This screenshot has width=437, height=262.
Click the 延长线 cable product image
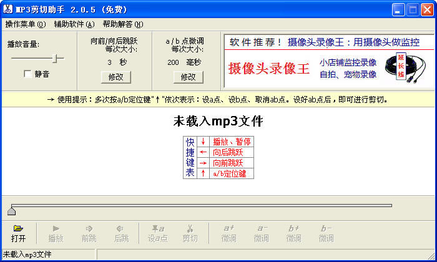(x=405, y=68)
